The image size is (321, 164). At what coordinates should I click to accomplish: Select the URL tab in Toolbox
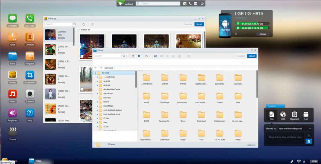coord(283,115)
